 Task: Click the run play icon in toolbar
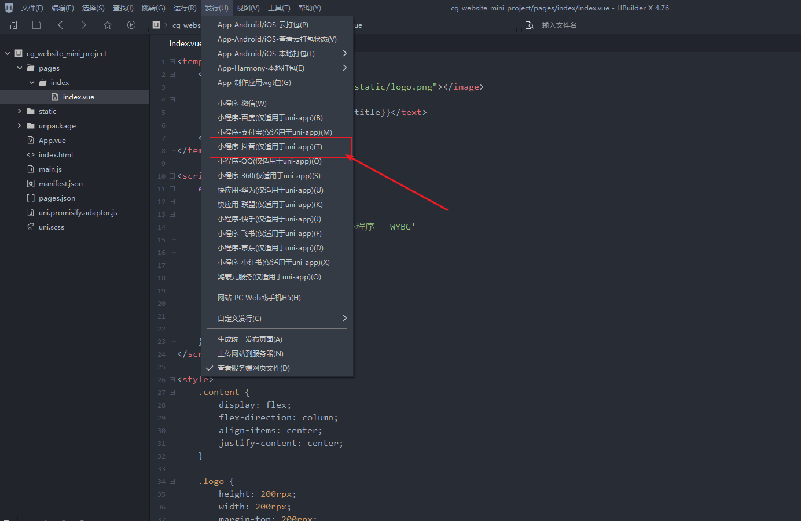pyautogui.click(x=131, y=25)
